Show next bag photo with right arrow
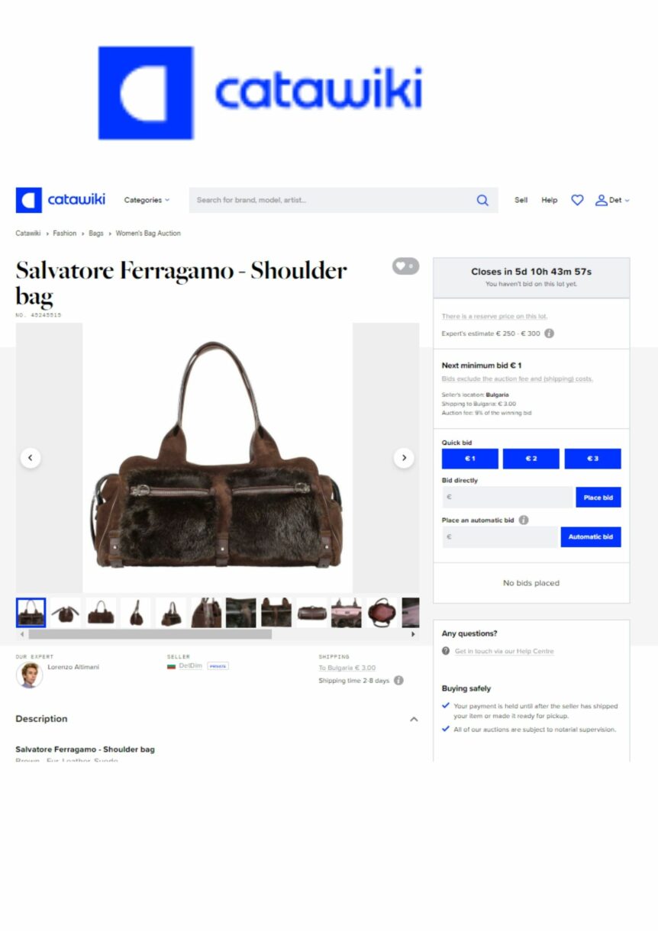This screenshot has width=658, height=931. (x=404, y=458)
